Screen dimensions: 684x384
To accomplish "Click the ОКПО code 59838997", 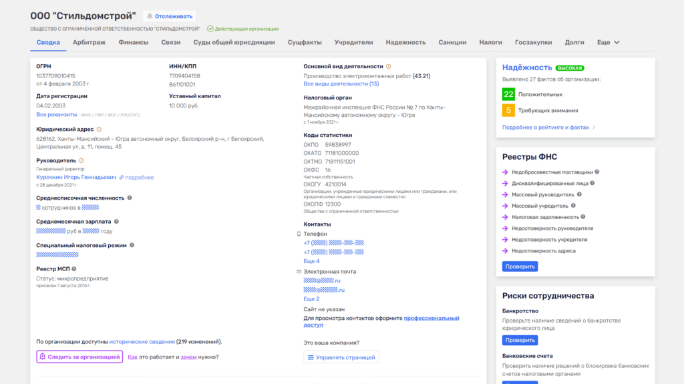I will [x=338, y=145].
